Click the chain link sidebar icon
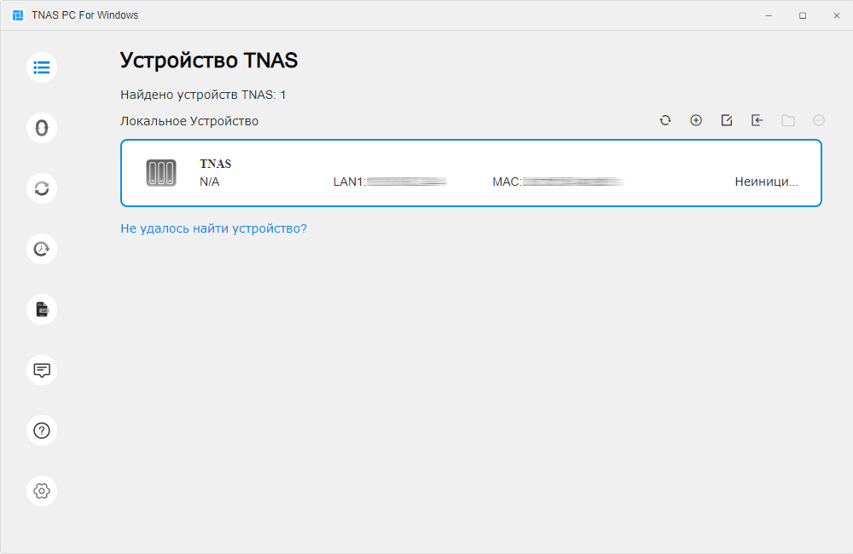Viewport: 853px width, 554px height. (x=42, y=128)
